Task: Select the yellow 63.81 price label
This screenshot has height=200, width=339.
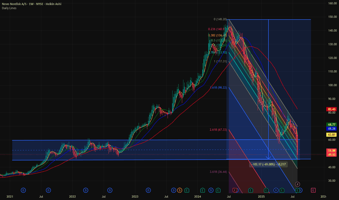Action: click(x=331, y=135)
